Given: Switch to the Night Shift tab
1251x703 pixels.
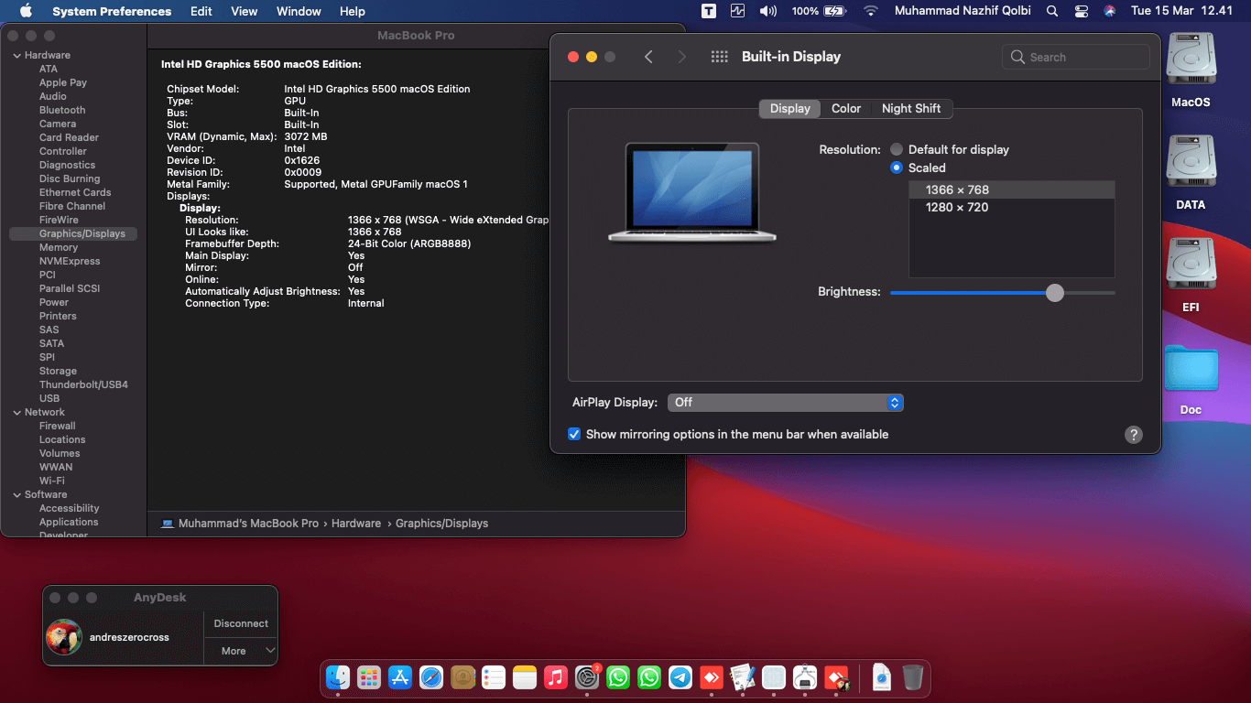Looking at the screenshot, I should [910, 108].
